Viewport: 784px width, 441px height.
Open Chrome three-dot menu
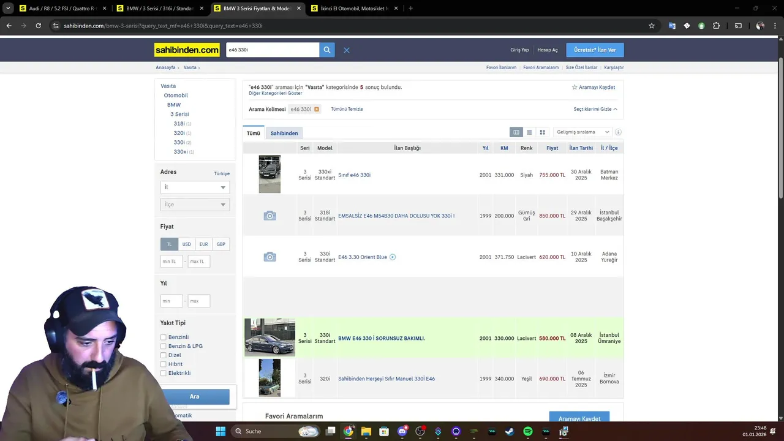coord(775,26)
